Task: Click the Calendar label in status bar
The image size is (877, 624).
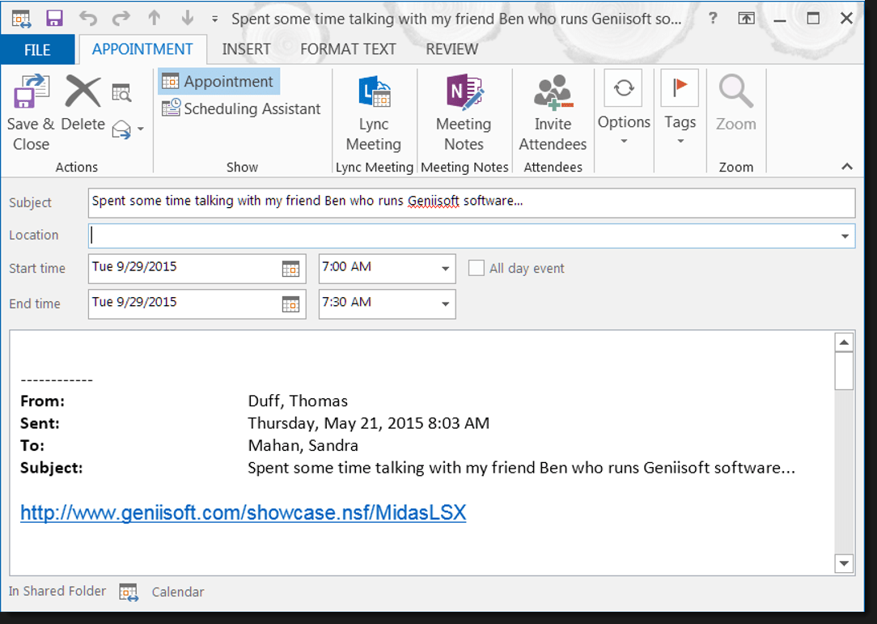Action: pos(178,592)
